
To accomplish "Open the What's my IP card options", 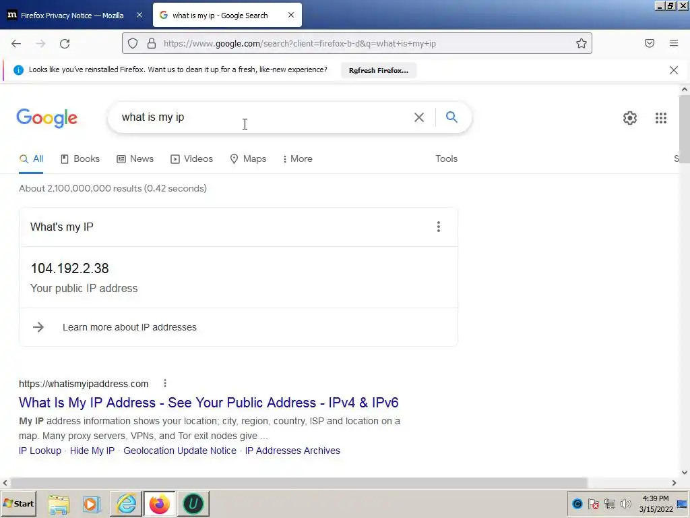I will tap(438, 227).
